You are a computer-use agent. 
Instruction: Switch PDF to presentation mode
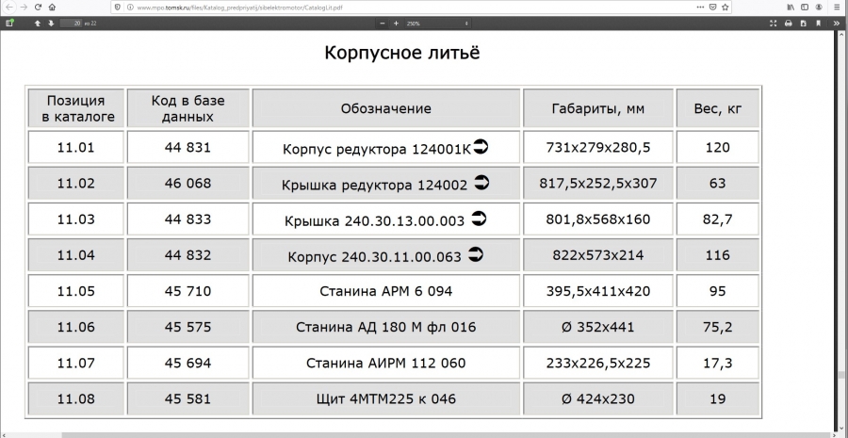click(775, 23)
